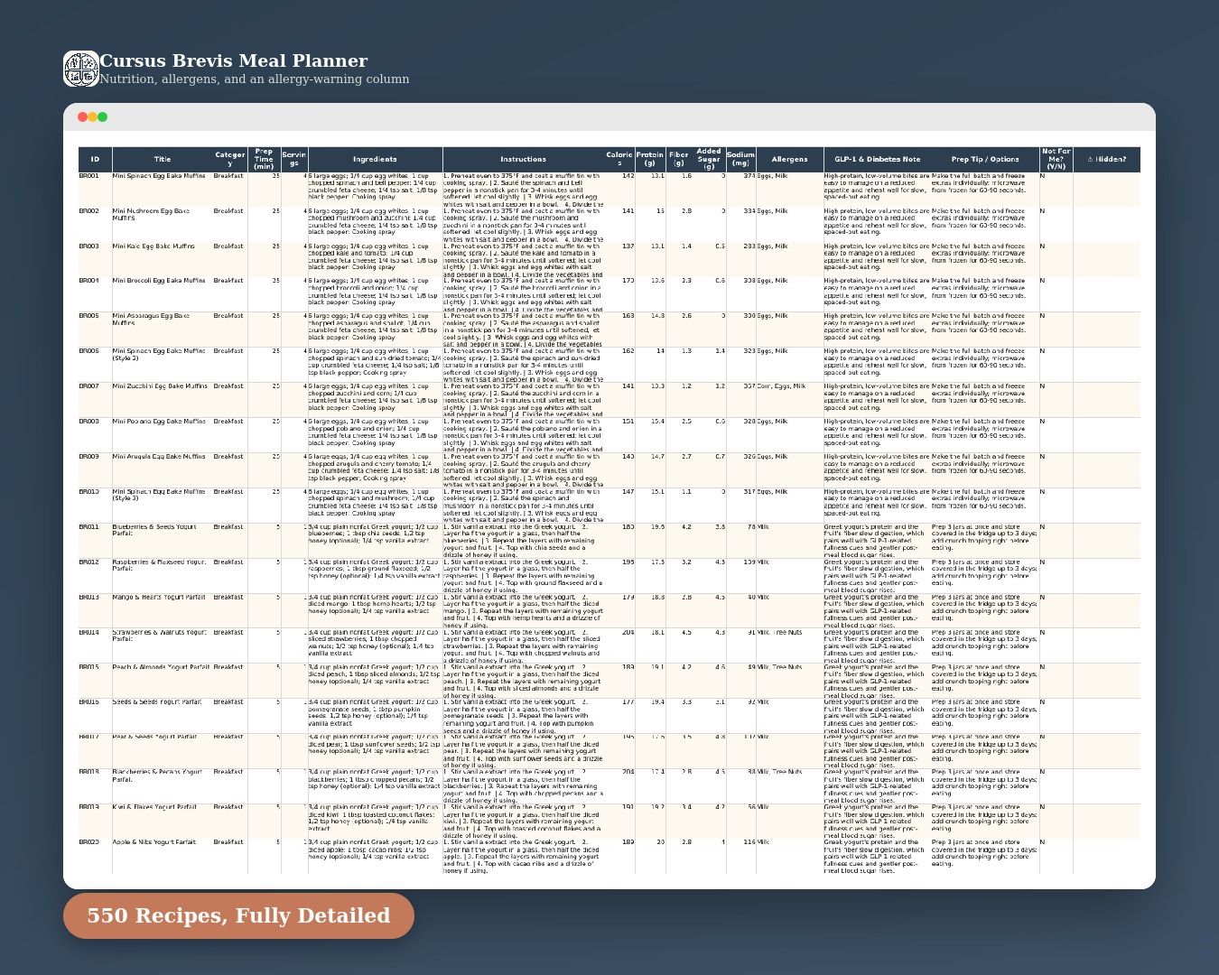Select the 'GLP-1 & Diabetes Note' column header

click(x=877, y=159)
